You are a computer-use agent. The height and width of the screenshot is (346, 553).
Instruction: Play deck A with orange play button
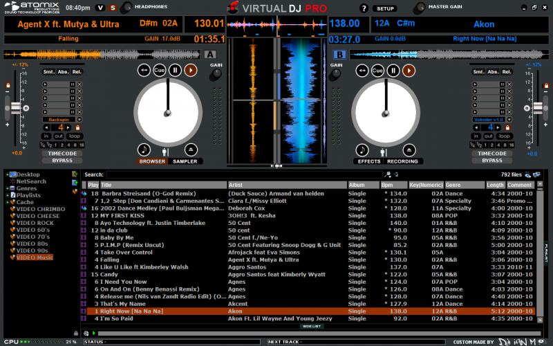pyautogui.click(x=191, y=71)
